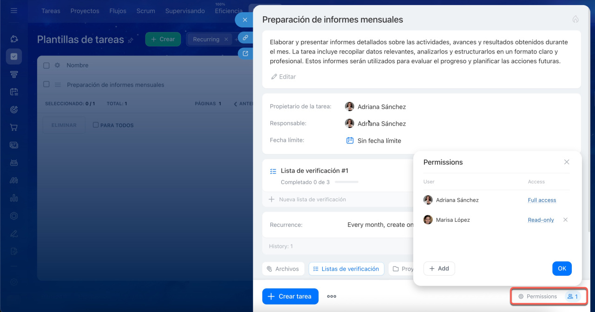The width and height of the screenshot is (595, 312).
Task: Check the Preparación de informes mensuales row
Action: tap(46, 85)
